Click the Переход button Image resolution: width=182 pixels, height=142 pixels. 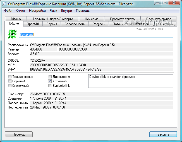[x=19, y=134]
